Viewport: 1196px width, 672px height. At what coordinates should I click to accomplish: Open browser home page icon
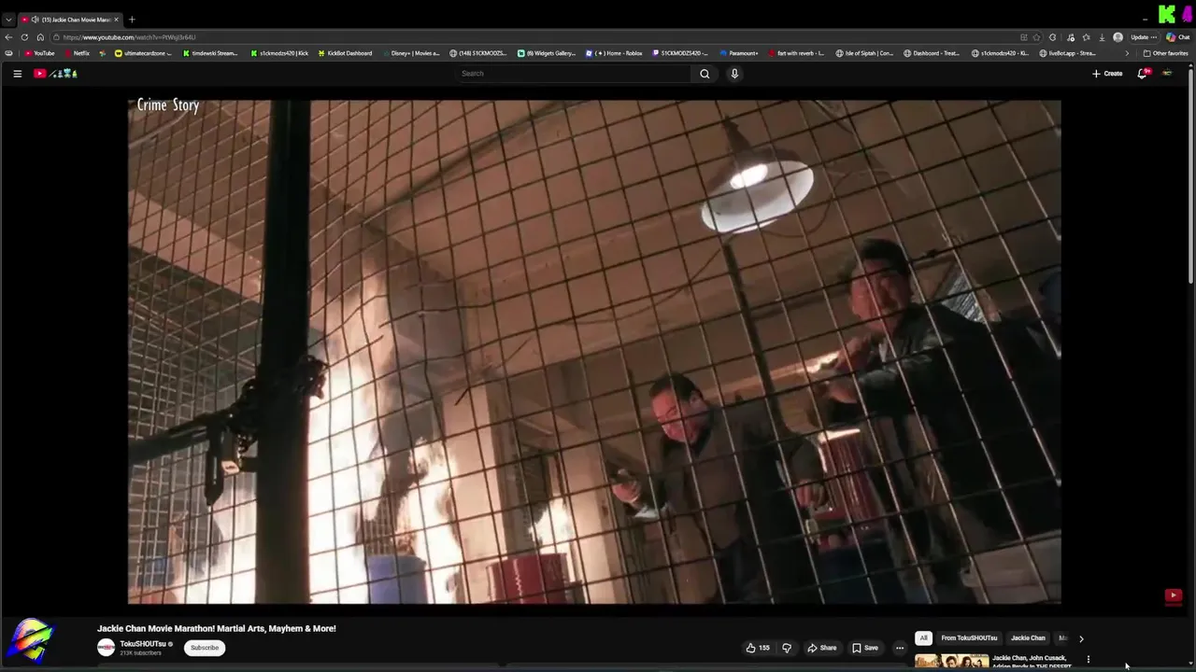click(40, 37)
